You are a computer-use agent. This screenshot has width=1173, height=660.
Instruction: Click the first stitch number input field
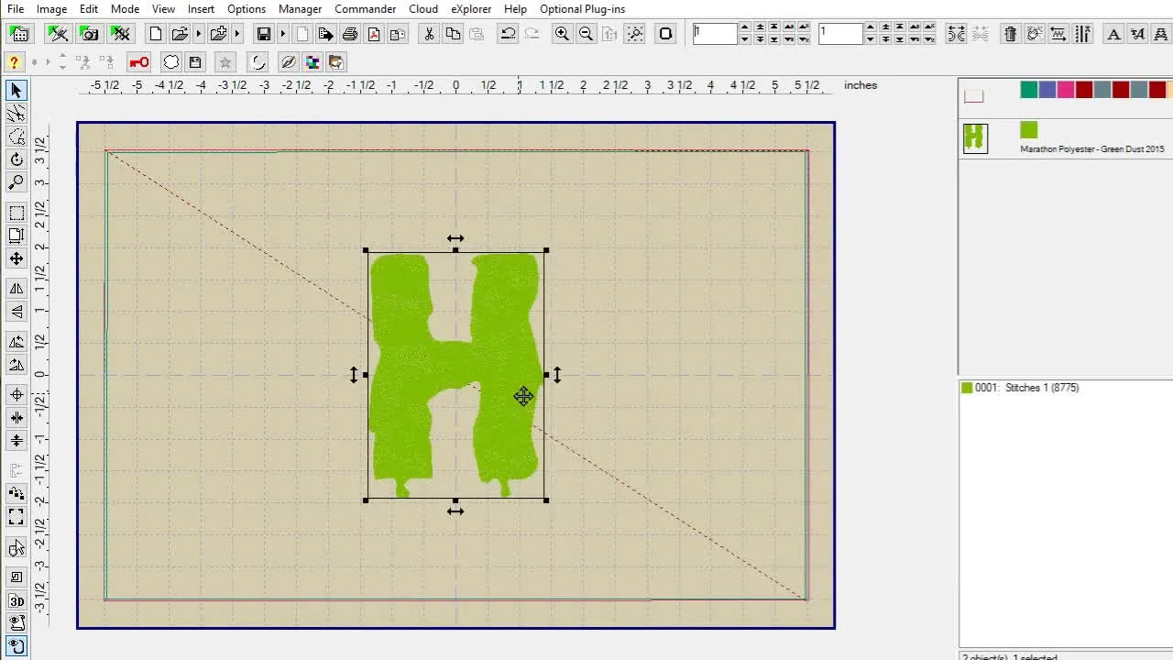[715, 34]
